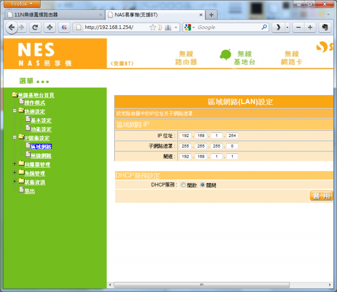
Task: Click the last 閘道 octet field
Action: (x=232, y=157)
